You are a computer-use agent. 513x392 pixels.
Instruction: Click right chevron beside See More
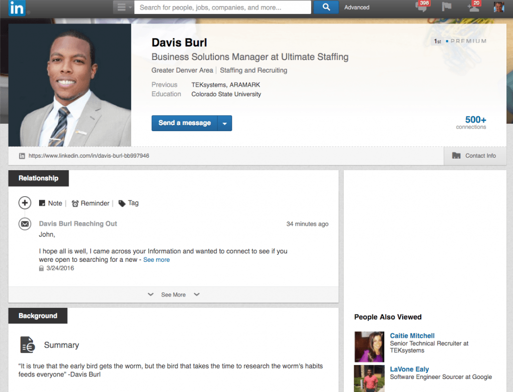click(196, 294)
